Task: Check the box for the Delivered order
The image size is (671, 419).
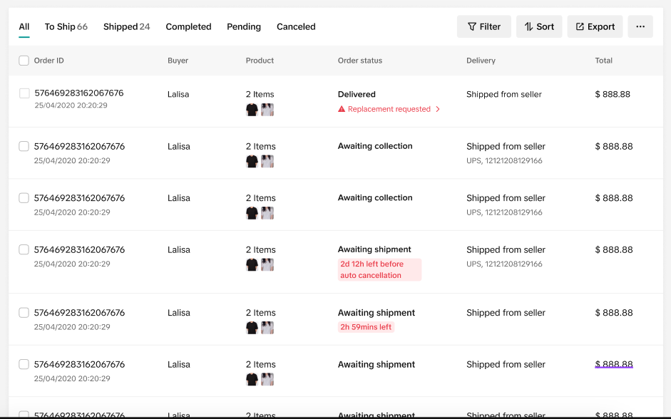Action: coord(24,94)
